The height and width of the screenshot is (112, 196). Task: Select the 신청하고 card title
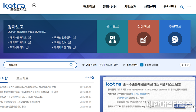(144, 26)
